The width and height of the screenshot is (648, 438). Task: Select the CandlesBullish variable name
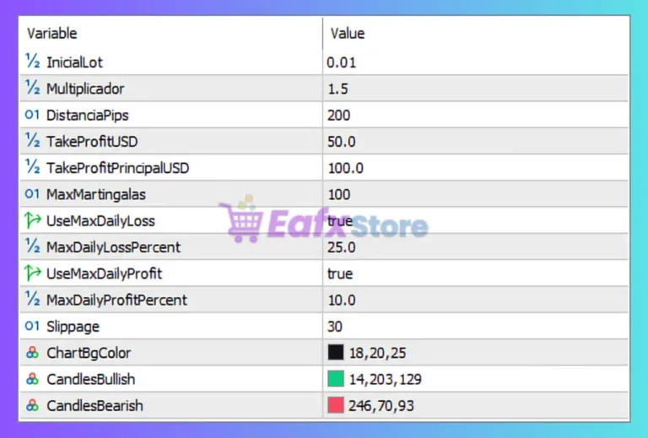click(x=91, y=380)
